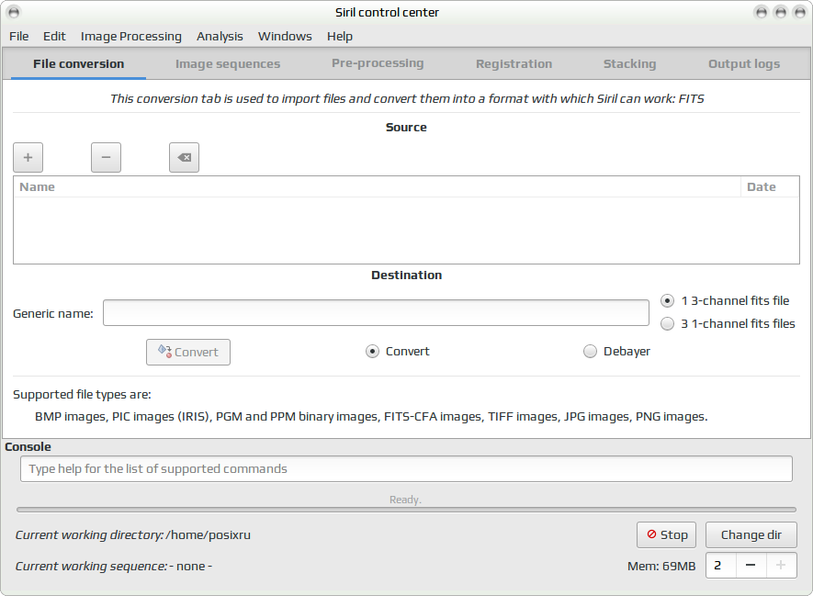Decrease thread count with minus stepper
Viewport: 813px width, 596px height.
pyautogui.click(x=751, y=566)
